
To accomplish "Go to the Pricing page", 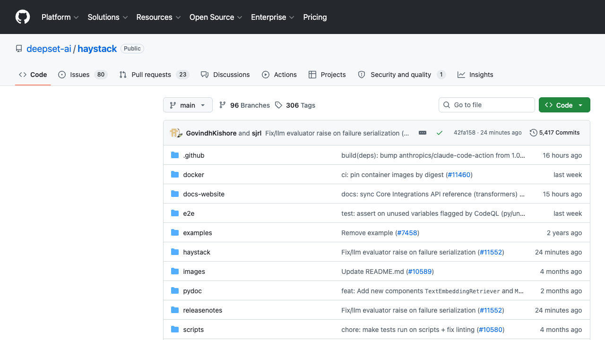I will tap(315, 17).
